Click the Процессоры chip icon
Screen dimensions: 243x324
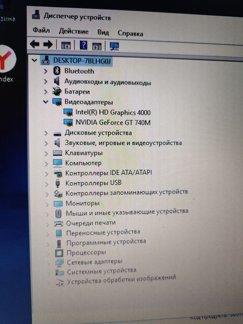point(59,253)
